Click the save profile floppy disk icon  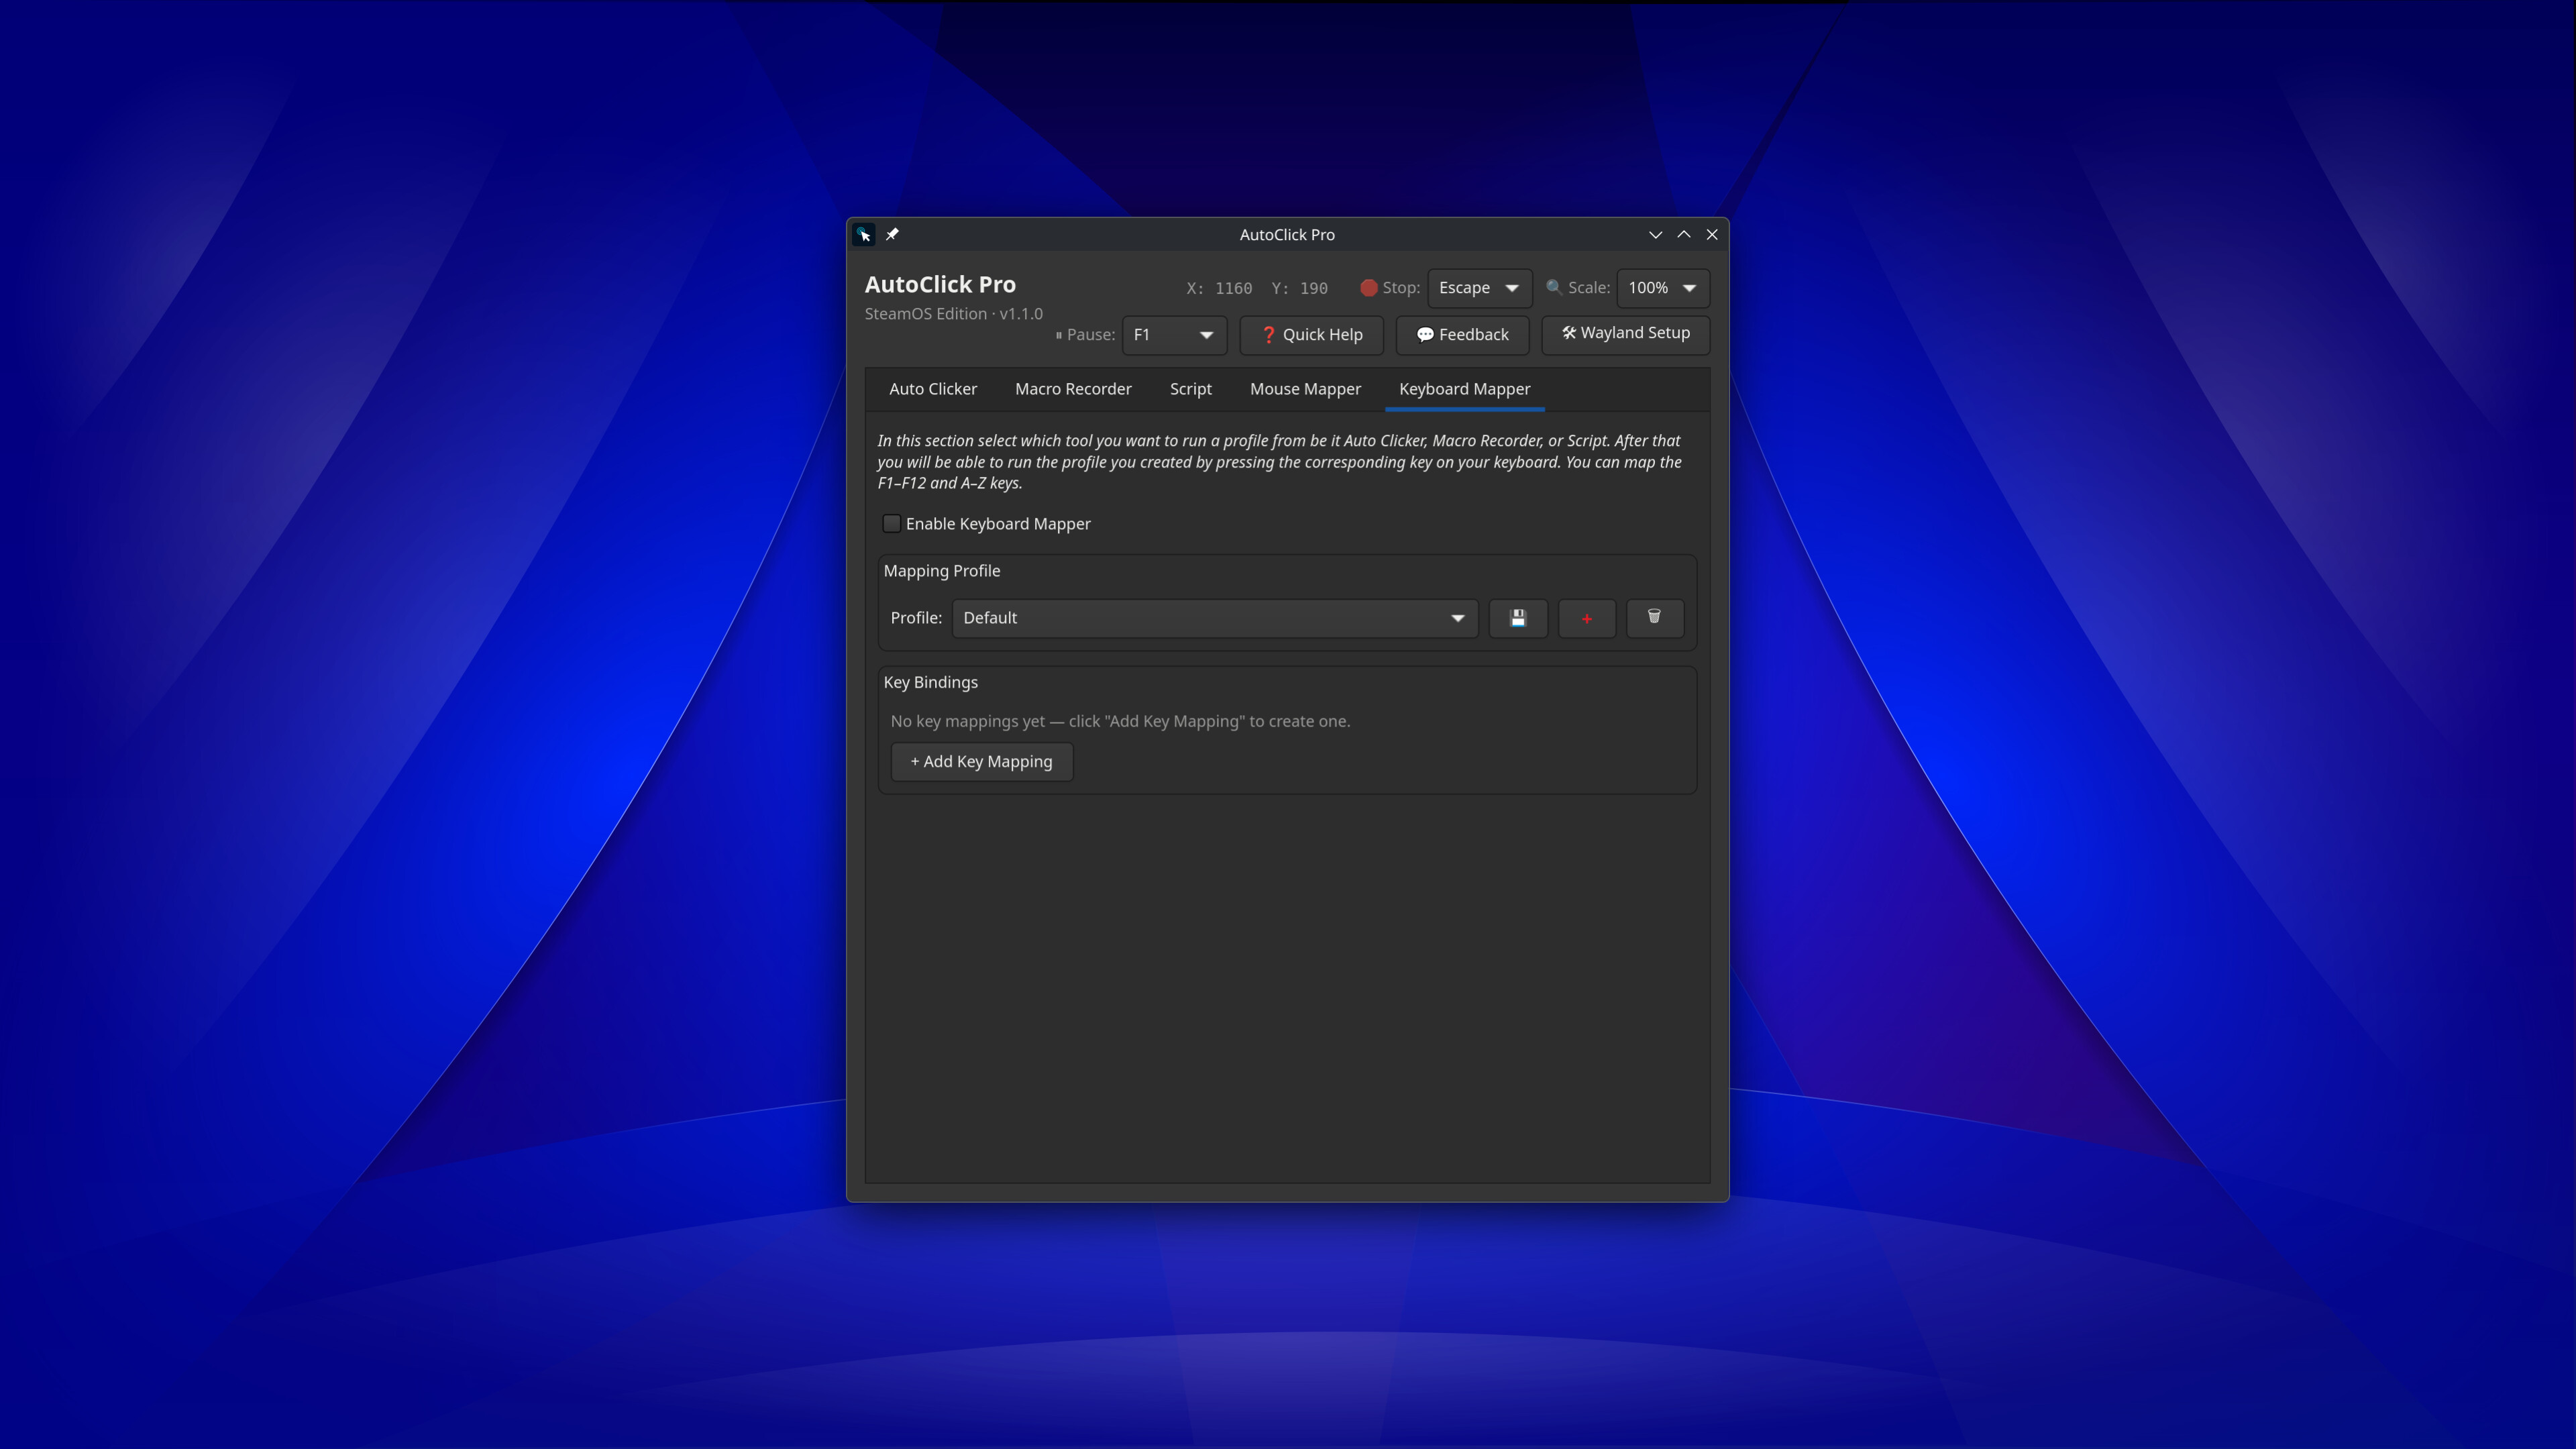(1518, 618)
